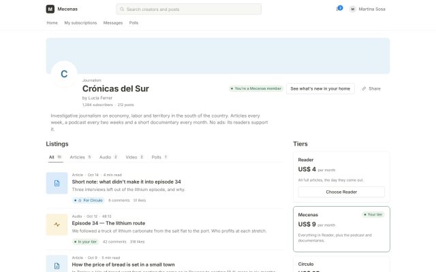
Task: Switch to the Polls listings tab
Action: (159, 157)
